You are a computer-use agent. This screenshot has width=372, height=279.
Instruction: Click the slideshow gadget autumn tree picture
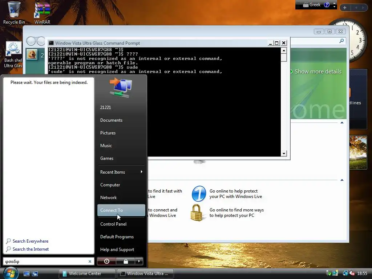(x=358, y=152)
